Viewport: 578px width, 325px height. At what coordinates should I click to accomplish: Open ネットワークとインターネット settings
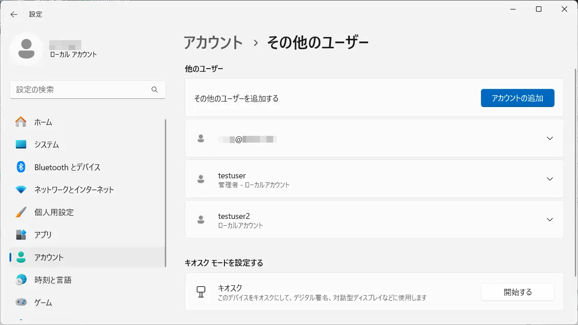click(x=88, y=190)
